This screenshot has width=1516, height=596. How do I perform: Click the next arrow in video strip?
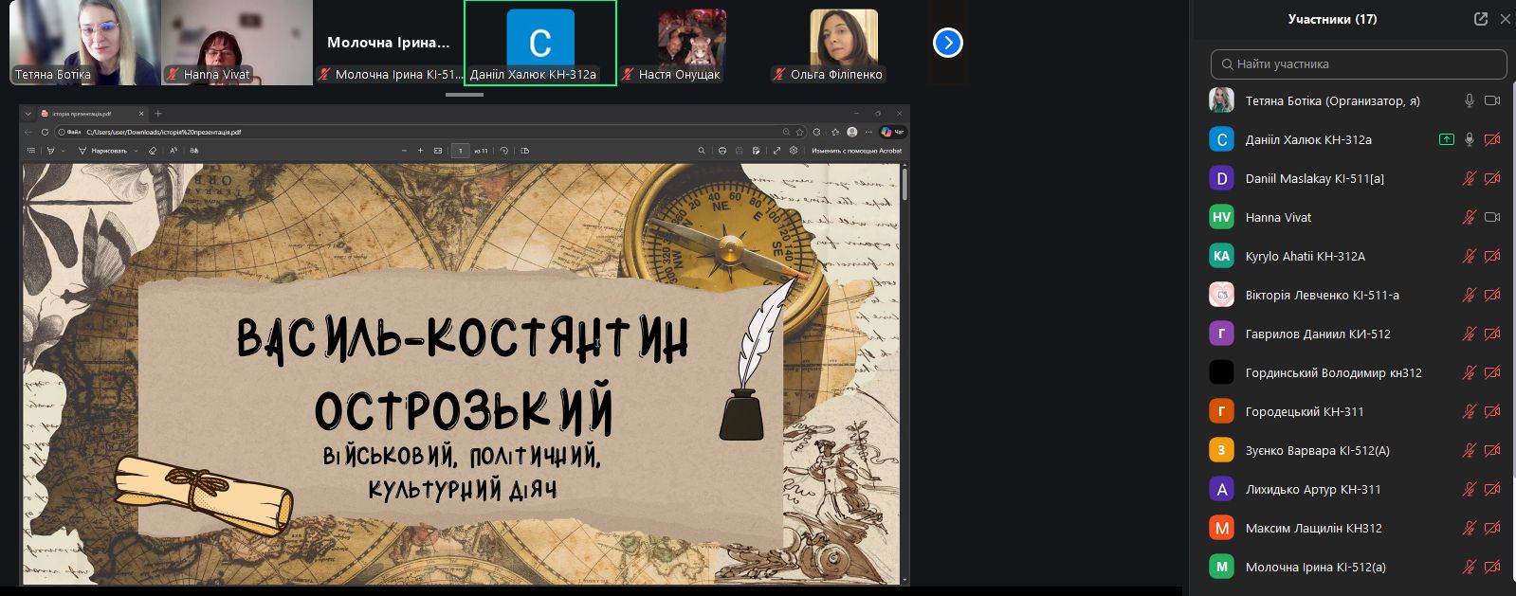[948, 43]
